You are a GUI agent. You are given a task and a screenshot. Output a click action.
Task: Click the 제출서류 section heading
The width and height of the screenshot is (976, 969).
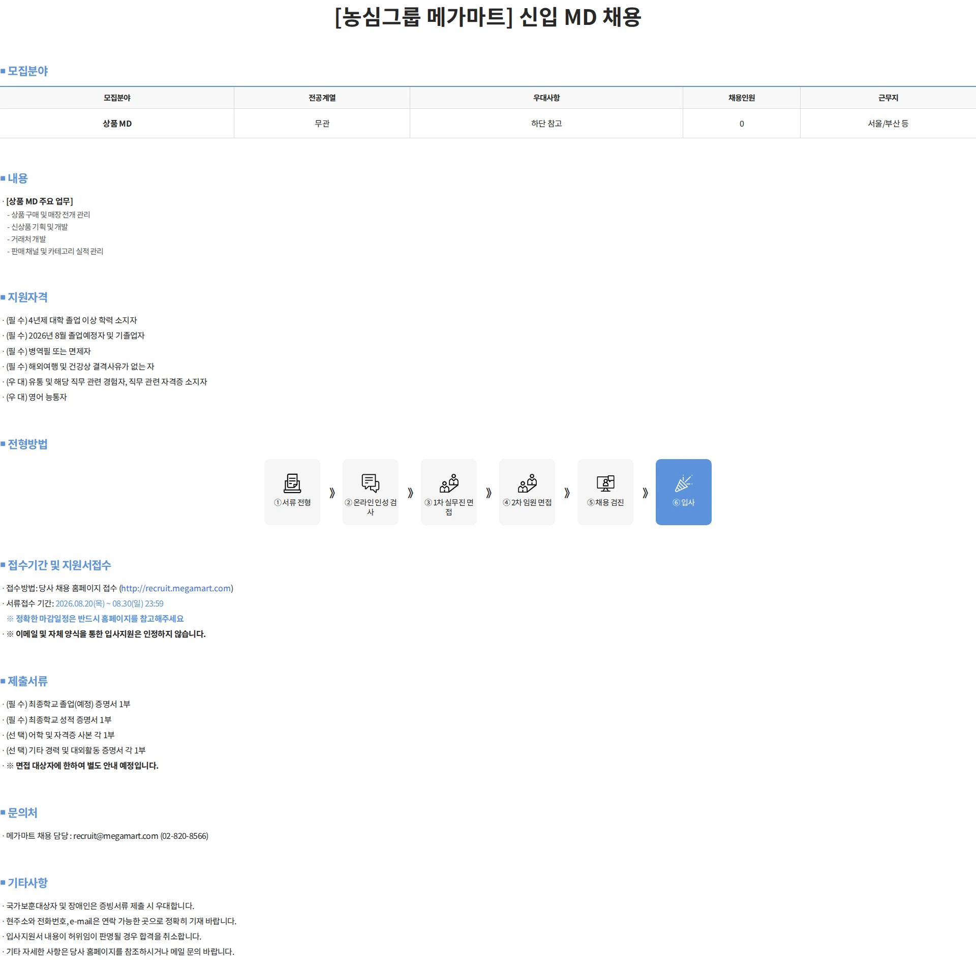(x=27, y=681)
